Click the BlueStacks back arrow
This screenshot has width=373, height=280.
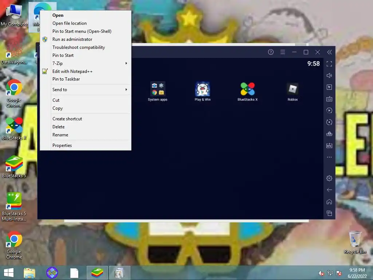329,190
